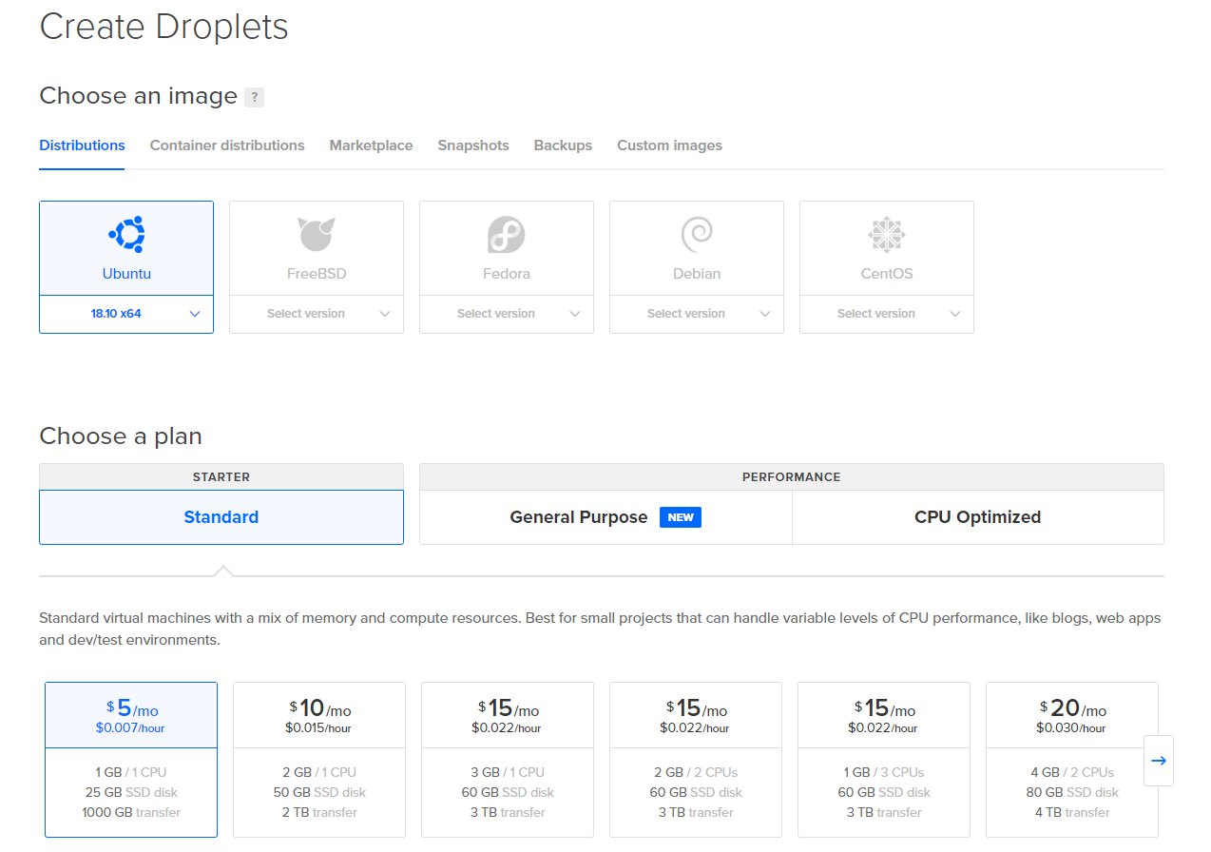Click the $0.007/hour price text
The width and height of the screenshot is (1211, 852).
tap(130, 728)
